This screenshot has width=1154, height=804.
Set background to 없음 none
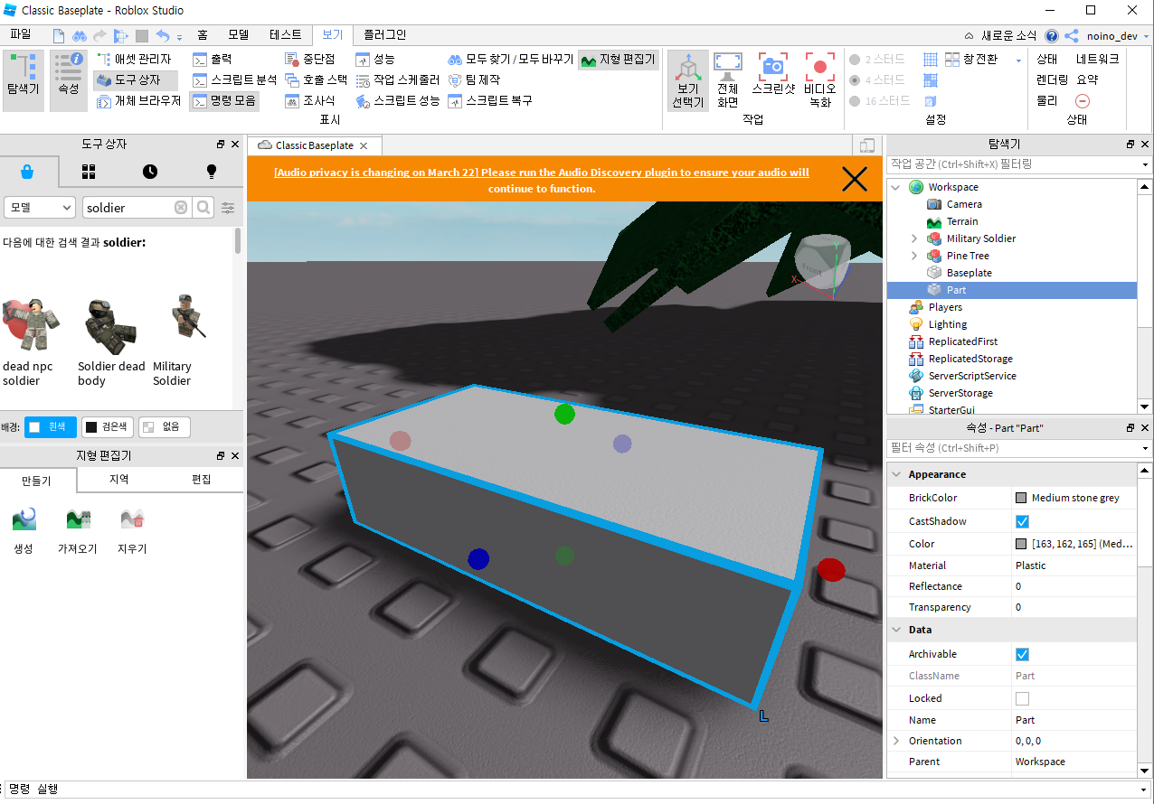pos(165,427)
